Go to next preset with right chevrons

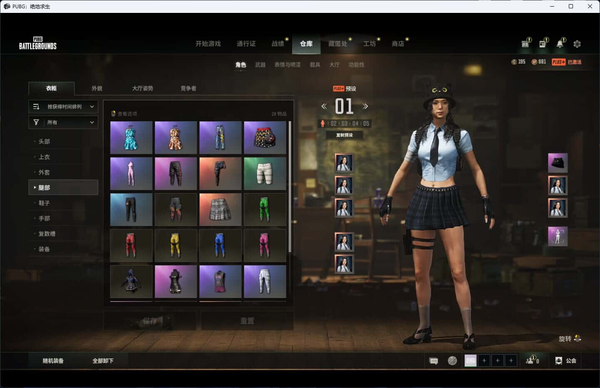click(x=365, y=106)
